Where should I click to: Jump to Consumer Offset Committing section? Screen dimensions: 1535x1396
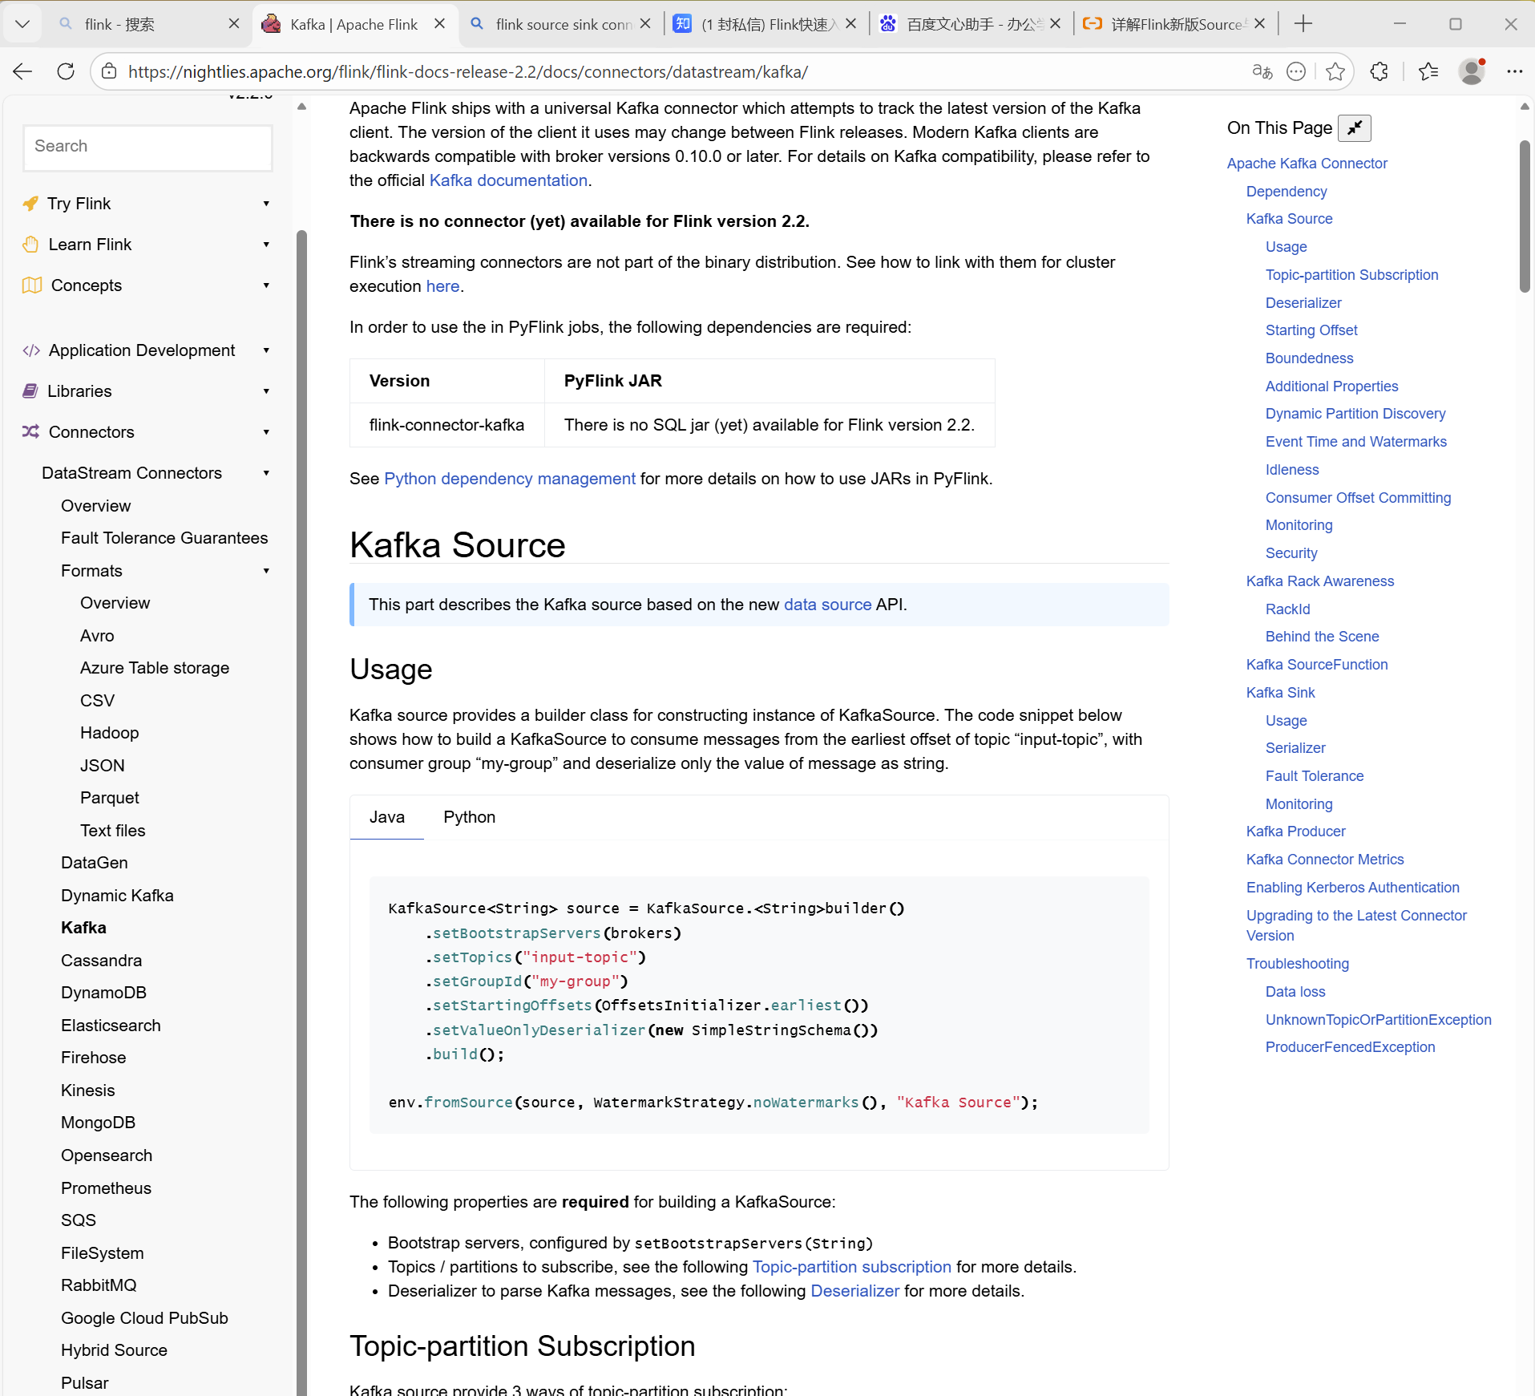[x=1358, y=498]
